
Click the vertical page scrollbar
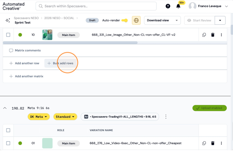coord(232,30)
